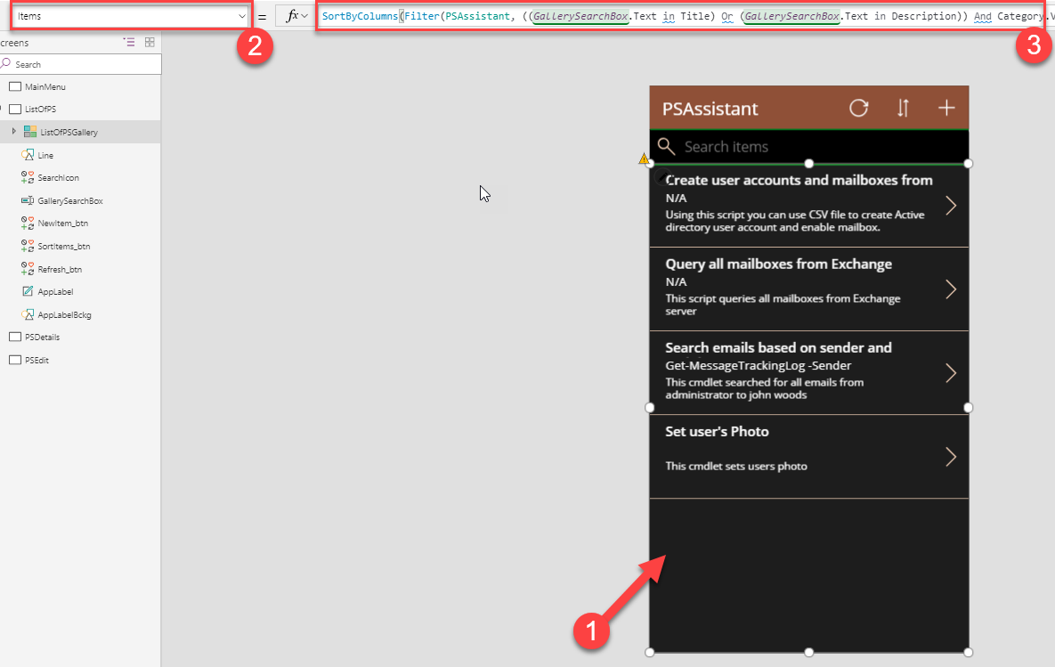
Task: Select ListOfPSGallery in the tree
Action: point(69,133)
